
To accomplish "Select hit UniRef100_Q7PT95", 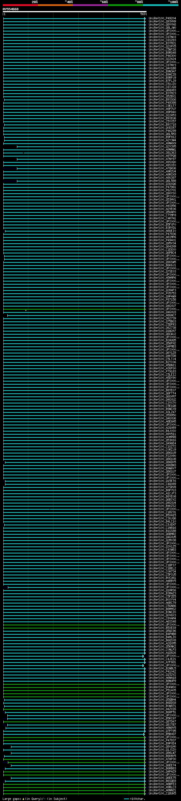I will (x=162, y=731).
